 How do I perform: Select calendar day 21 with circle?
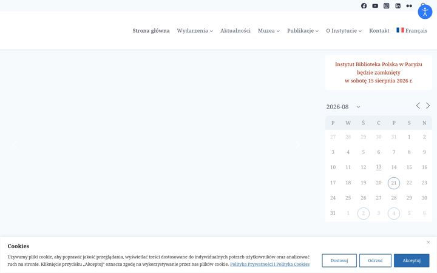pos(394,183)
